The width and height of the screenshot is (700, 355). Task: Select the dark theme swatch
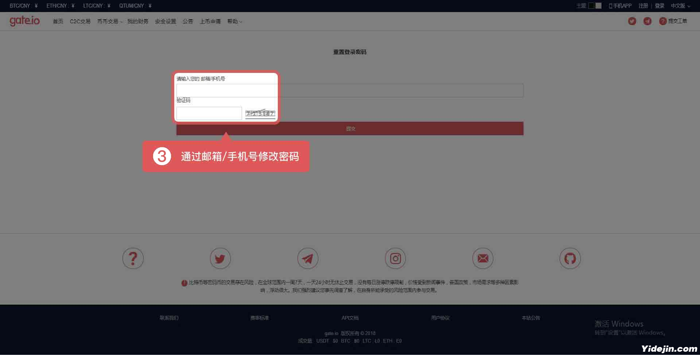(591, 5)
